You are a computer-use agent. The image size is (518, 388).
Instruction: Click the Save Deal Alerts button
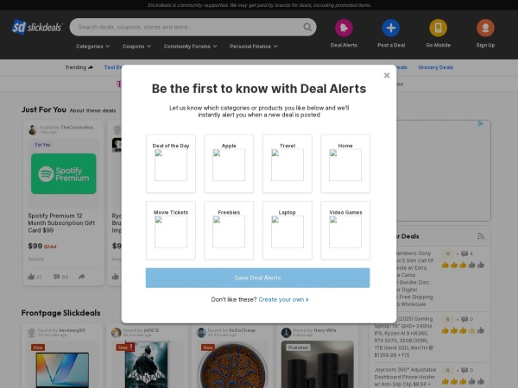click(x=257, y=278)
